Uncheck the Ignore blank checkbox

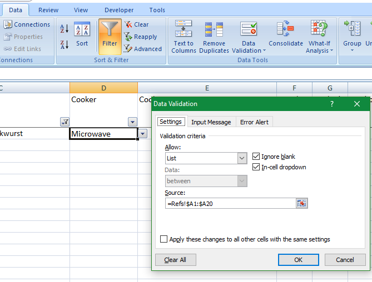256,157
